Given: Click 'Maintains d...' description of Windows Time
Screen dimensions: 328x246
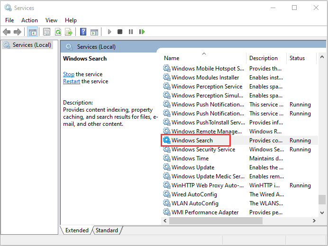Looking at the screenshot, I should coord(266,158).
